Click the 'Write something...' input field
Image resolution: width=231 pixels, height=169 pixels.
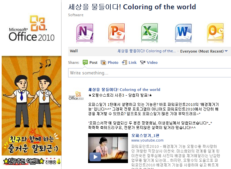pos(150,73)
